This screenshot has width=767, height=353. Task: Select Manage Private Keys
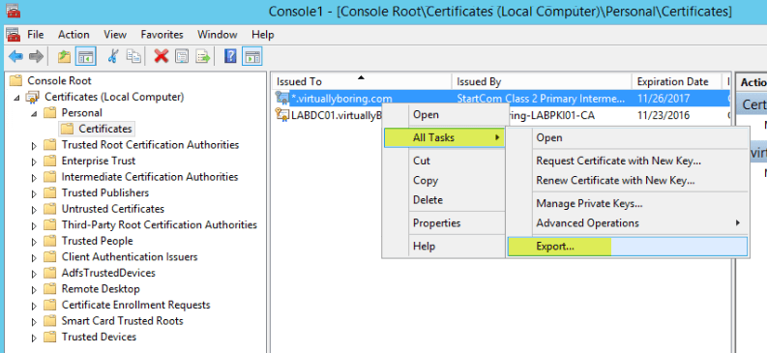point(628,203)
